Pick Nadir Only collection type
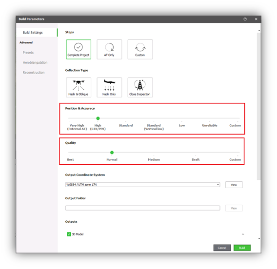277x269 pixels. [109, 87]
